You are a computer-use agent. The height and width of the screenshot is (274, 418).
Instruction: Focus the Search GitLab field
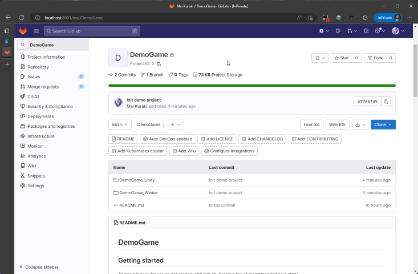pos(92,31)
